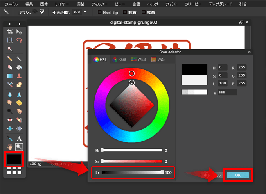This screenshot has height=194, width=266.
Task: Select the Burn hand tool
Action: [x=19, y=111]
